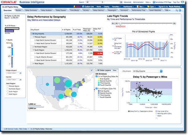Click the Month range vertical slider
The image size is (188, 135).
click(12, 55)
